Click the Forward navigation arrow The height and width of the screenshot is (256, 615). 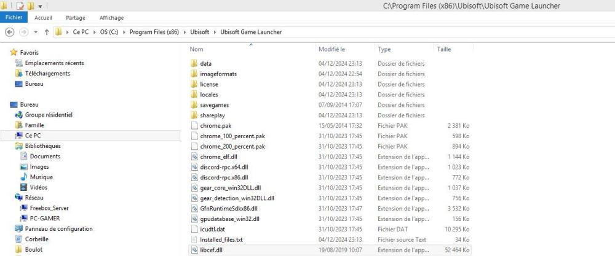click(x=23, y=32)
